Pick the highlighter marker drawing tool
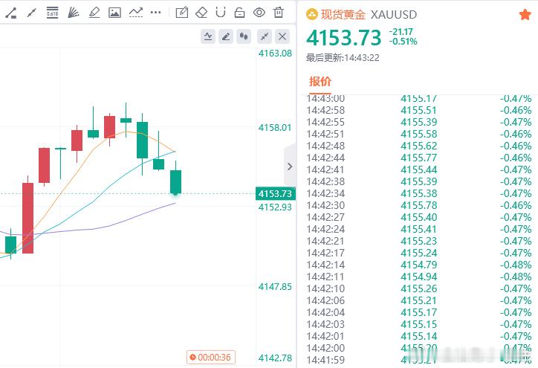 coord(94,13)
